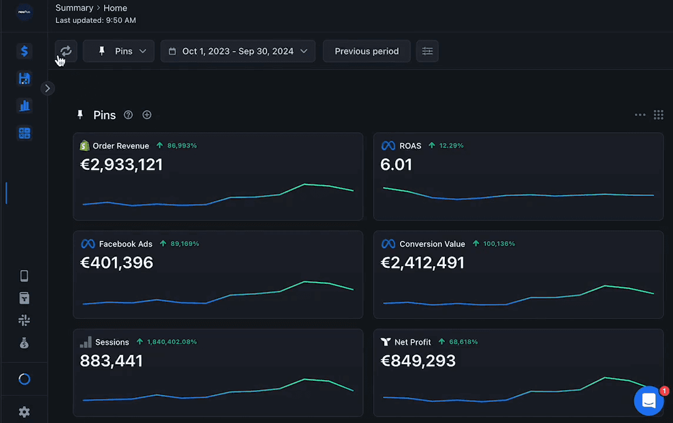Click the bars icon on Sessions card
Screen dimensions: 673x423
tap(86, 342)
